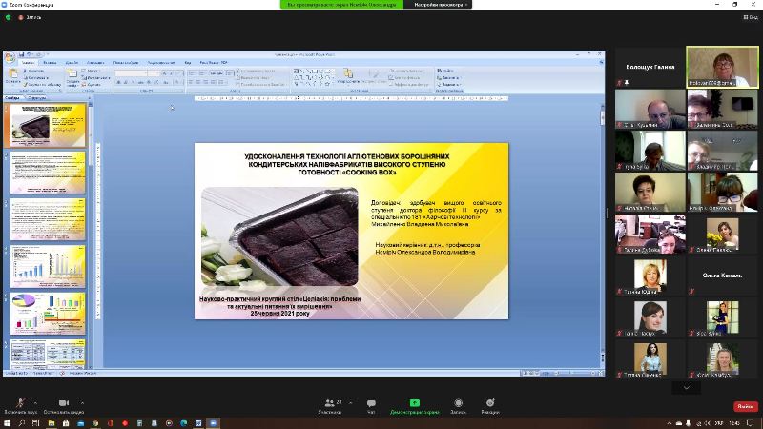Open the Participants panel

(330, 406)
